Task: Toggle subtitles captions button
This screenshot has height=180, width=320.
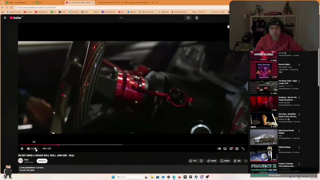Action: [x=225, y=148]
